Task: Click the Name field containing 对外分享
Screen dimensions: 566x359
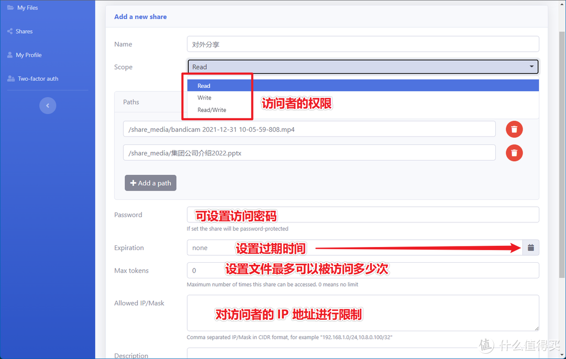Action: click(363, 44)
